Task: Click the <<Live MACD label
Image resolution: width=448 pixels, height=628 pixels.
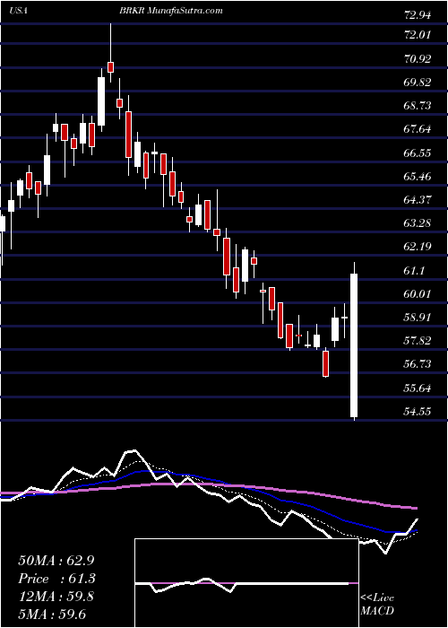Action: tap(377, 604)
